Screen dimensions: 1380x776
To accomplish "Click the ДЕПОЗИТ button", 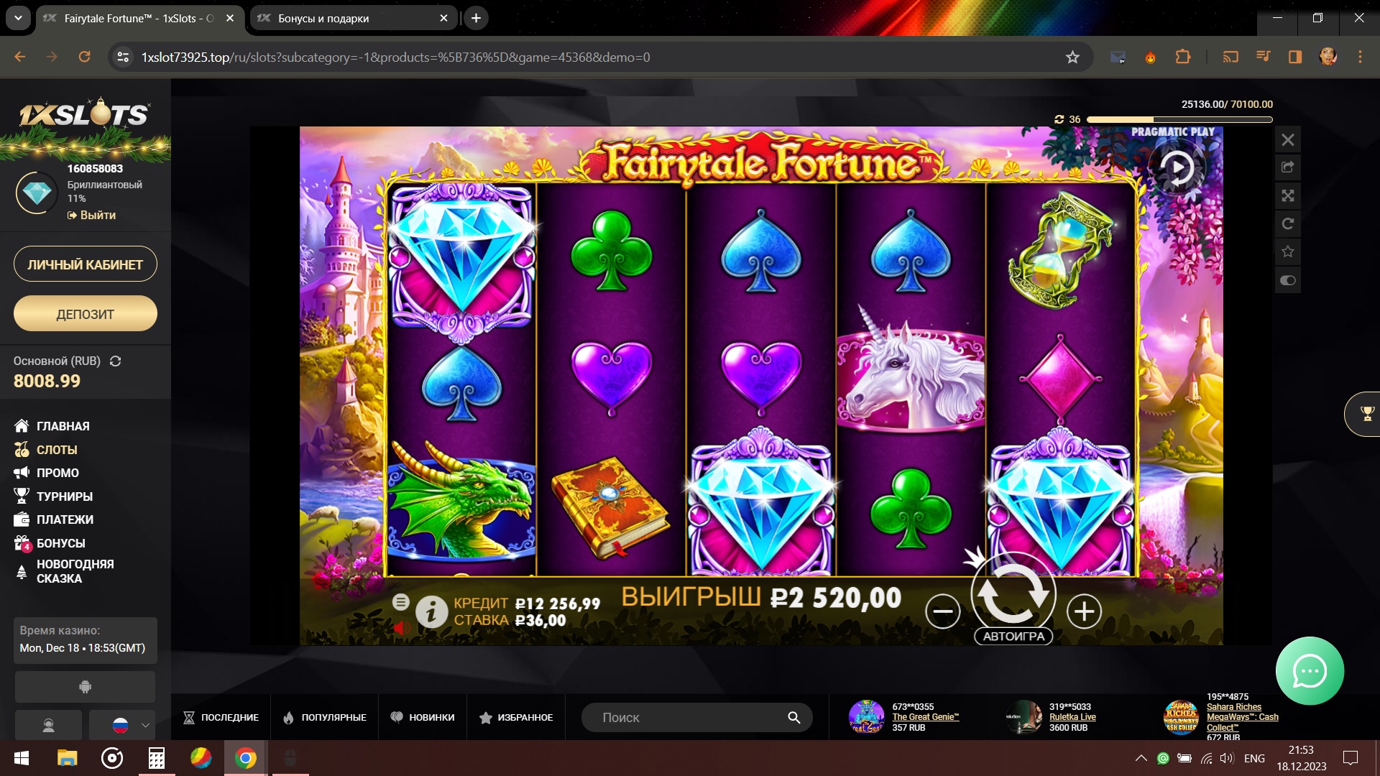I will (85, 314).
